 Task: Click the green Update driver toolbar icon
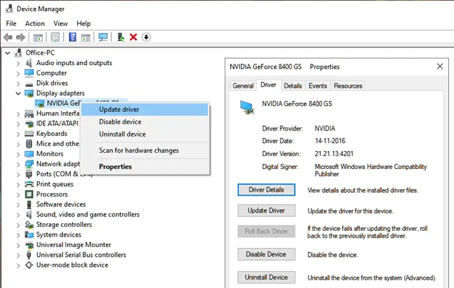tap(121, 37)
